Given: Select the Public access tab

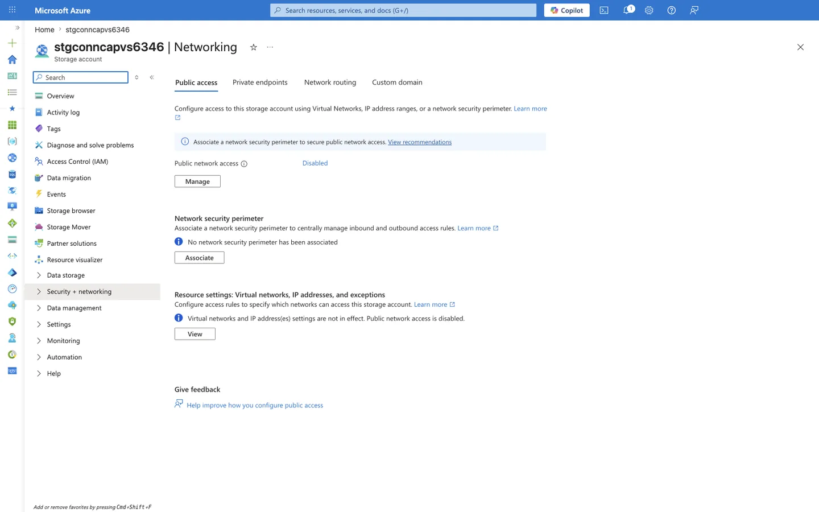Looking at the screenshot, I should (196, 82).
